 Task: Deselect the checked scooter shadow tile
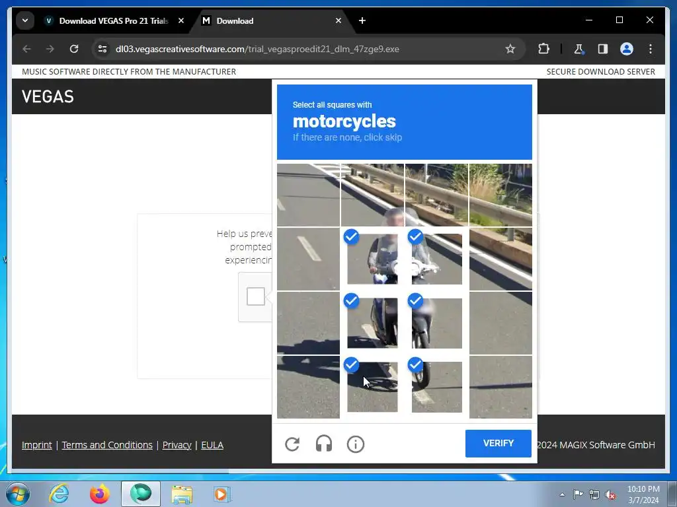[373, 387]
